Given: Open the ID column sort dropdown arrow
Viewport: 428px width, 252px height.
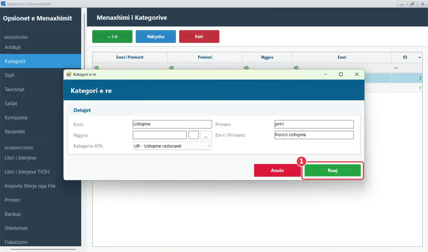Looking at the screenshot, I should pos(419,57).
